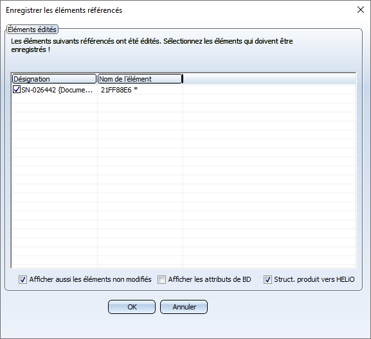Sort by 'Nom de l'élément' column header
The image size is (371, 339).
tap(140, 79)
